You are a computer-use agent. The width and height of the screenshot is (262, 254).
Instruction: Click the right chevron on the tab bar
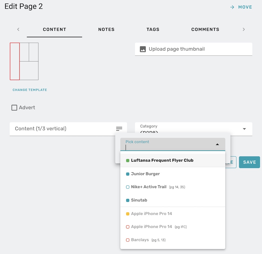tap(244, 29)
